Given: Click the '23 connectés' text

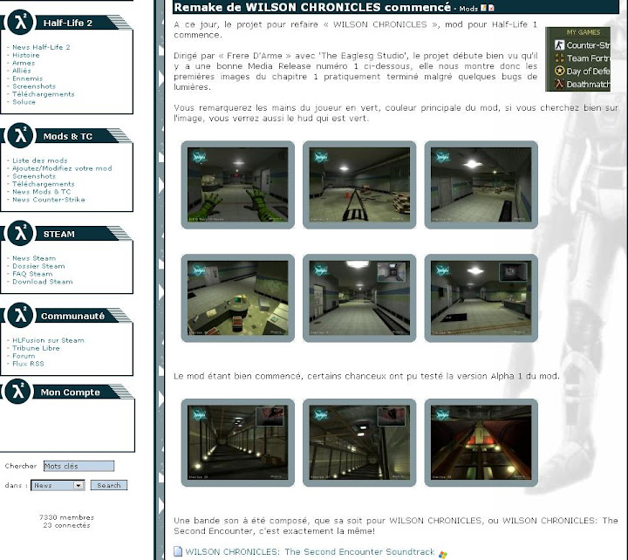Looking at the screenshot, I should tap(66, 525).
